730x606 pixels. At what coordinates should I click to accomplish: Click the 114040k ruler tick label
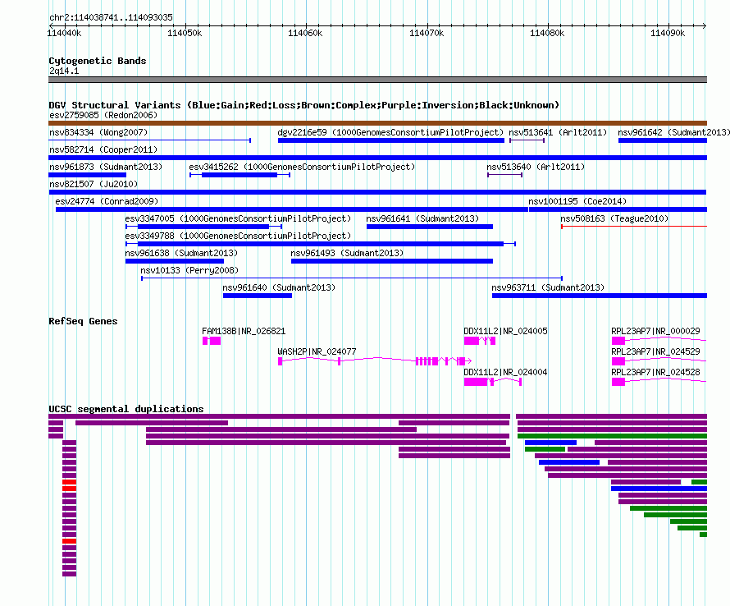[x=64, y=34]
